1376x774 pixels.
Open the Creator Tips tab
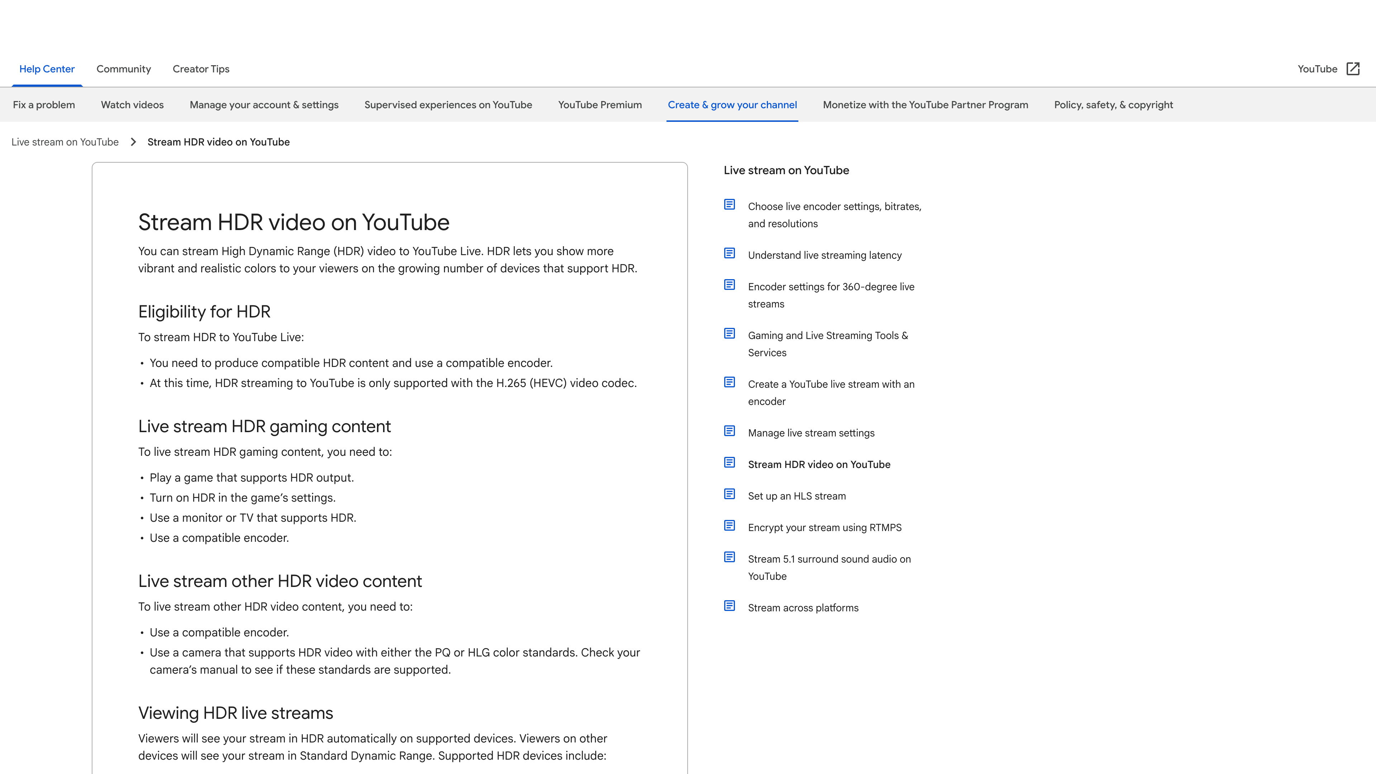click(201, 69)
